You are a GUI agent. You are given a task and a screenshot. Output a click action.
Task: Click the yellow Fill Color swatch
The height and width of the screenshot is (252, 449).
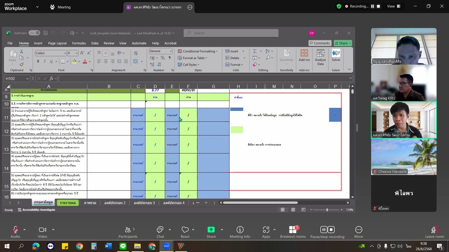click(74, 61)
